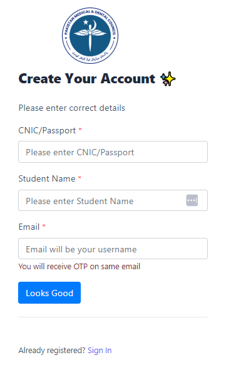This screenshot has width=246, height=365.
Task: Click the autofill icon in Student Name field
Action: click(192, 200)
